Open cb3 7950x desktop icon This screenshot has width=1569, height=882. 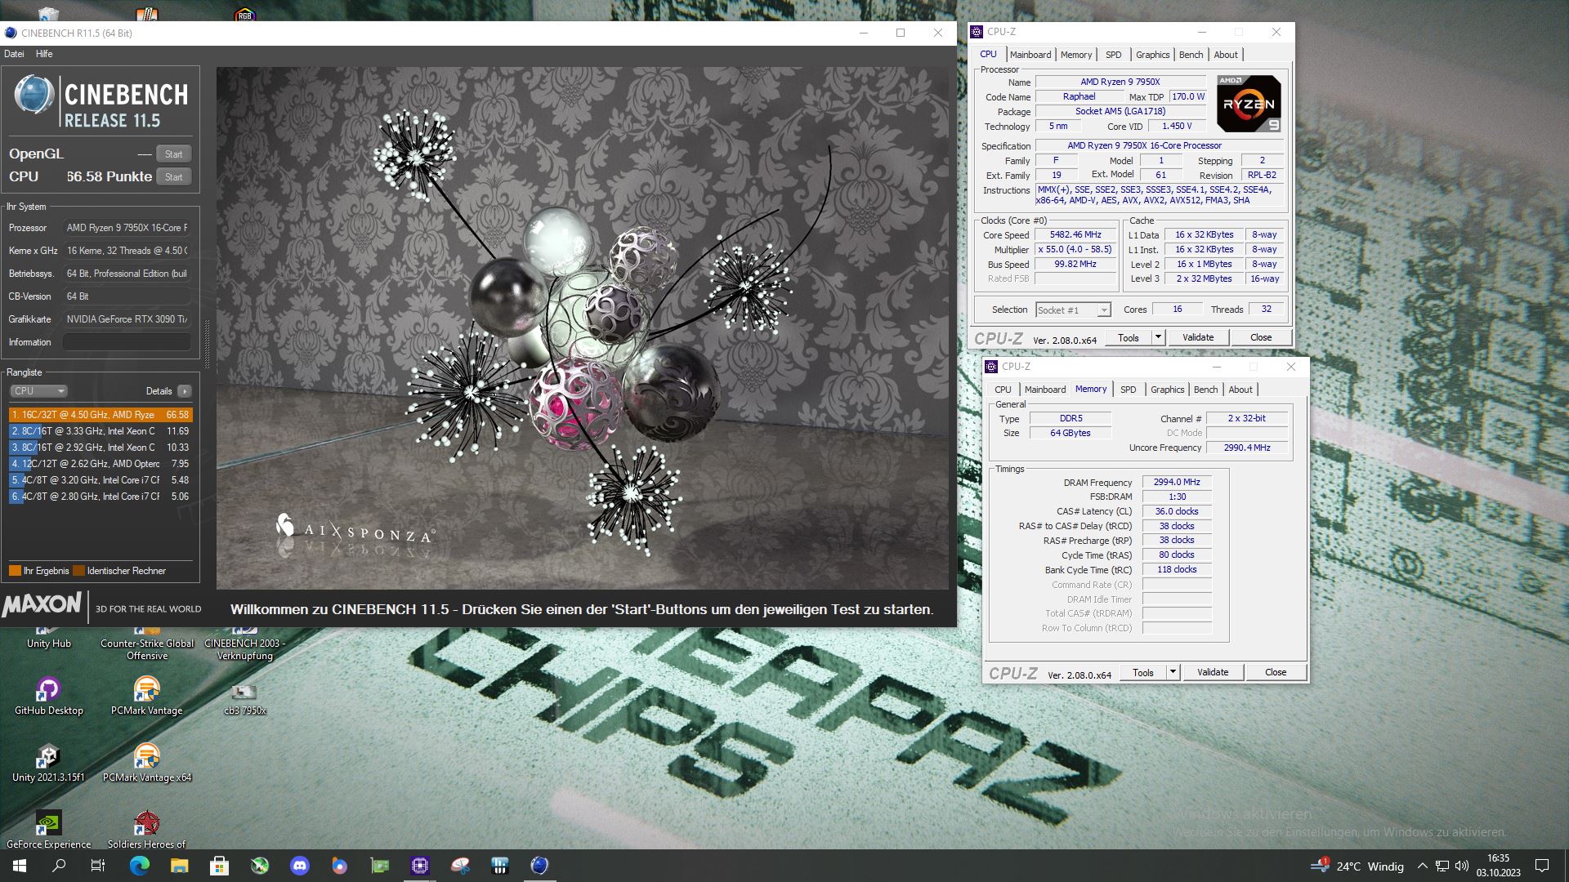(x=244, y=698)
